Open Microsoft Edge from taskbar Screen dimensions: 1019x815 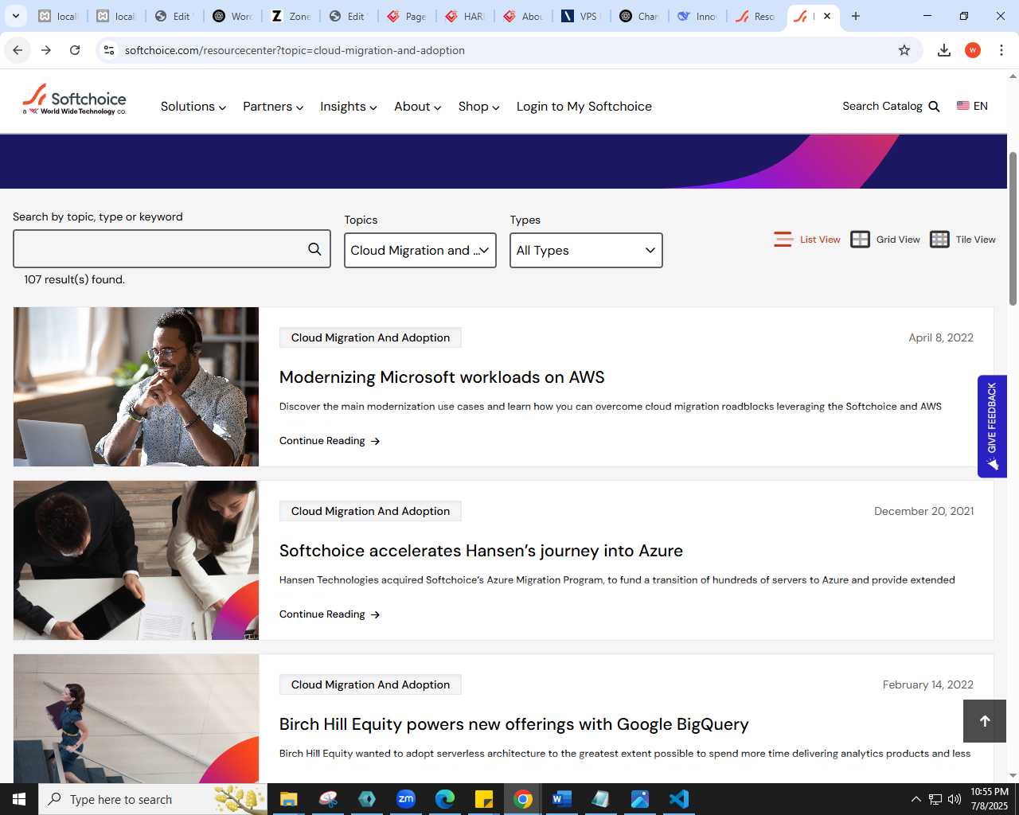445,799
